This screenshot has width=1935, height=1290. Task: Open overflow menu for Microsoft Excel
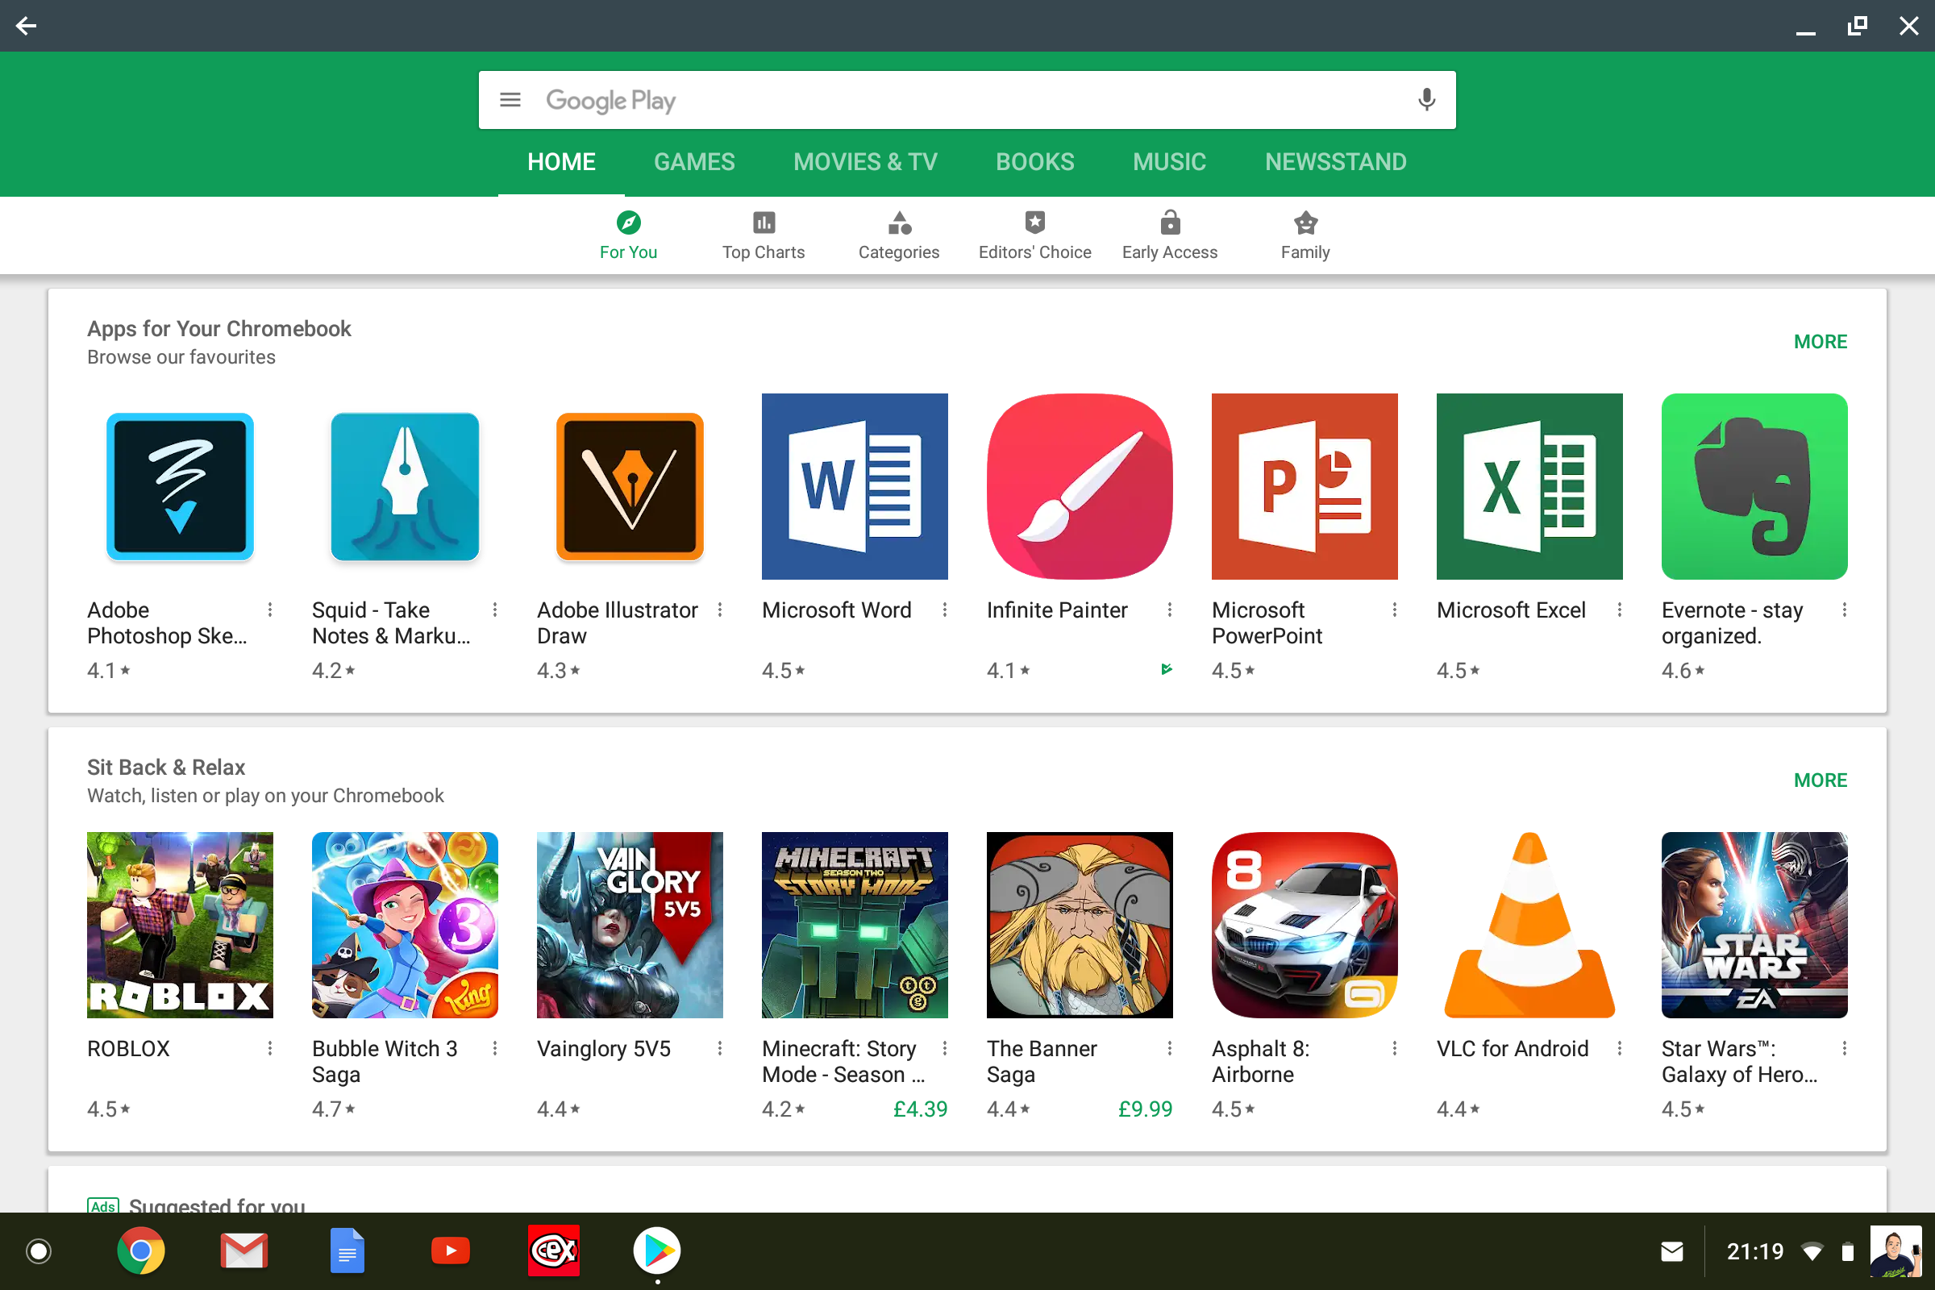click(1620, 610)
